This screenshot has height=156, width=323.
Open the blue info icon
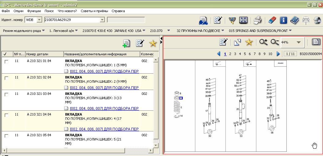click(x=284, y=20)
